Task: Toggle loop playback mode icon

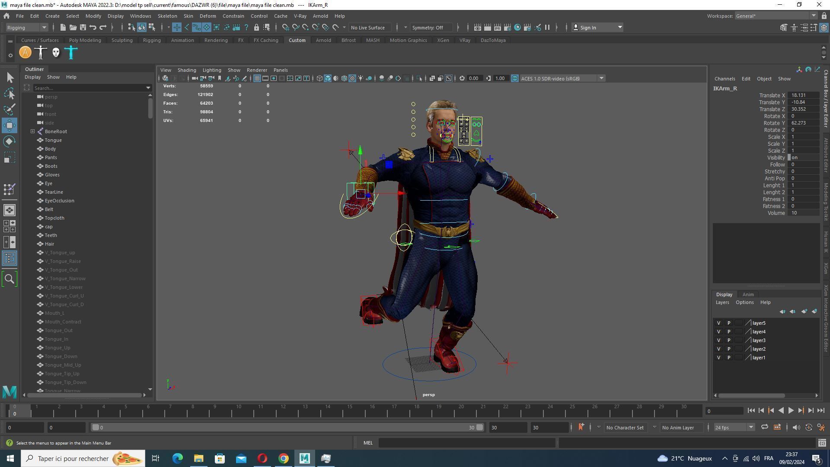Action: pos(765,428)
